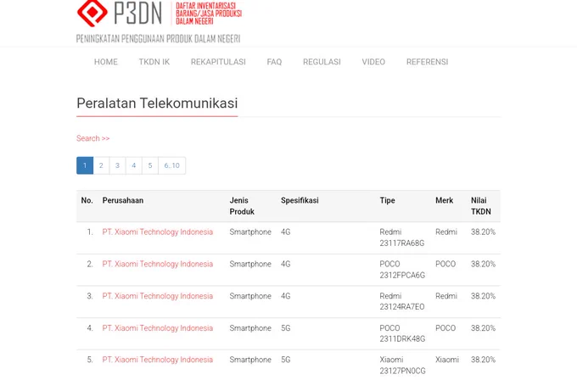Viewport: 577px width, 380px height.
Task: Go to pagination page 5
Action: tap(150, 165)
